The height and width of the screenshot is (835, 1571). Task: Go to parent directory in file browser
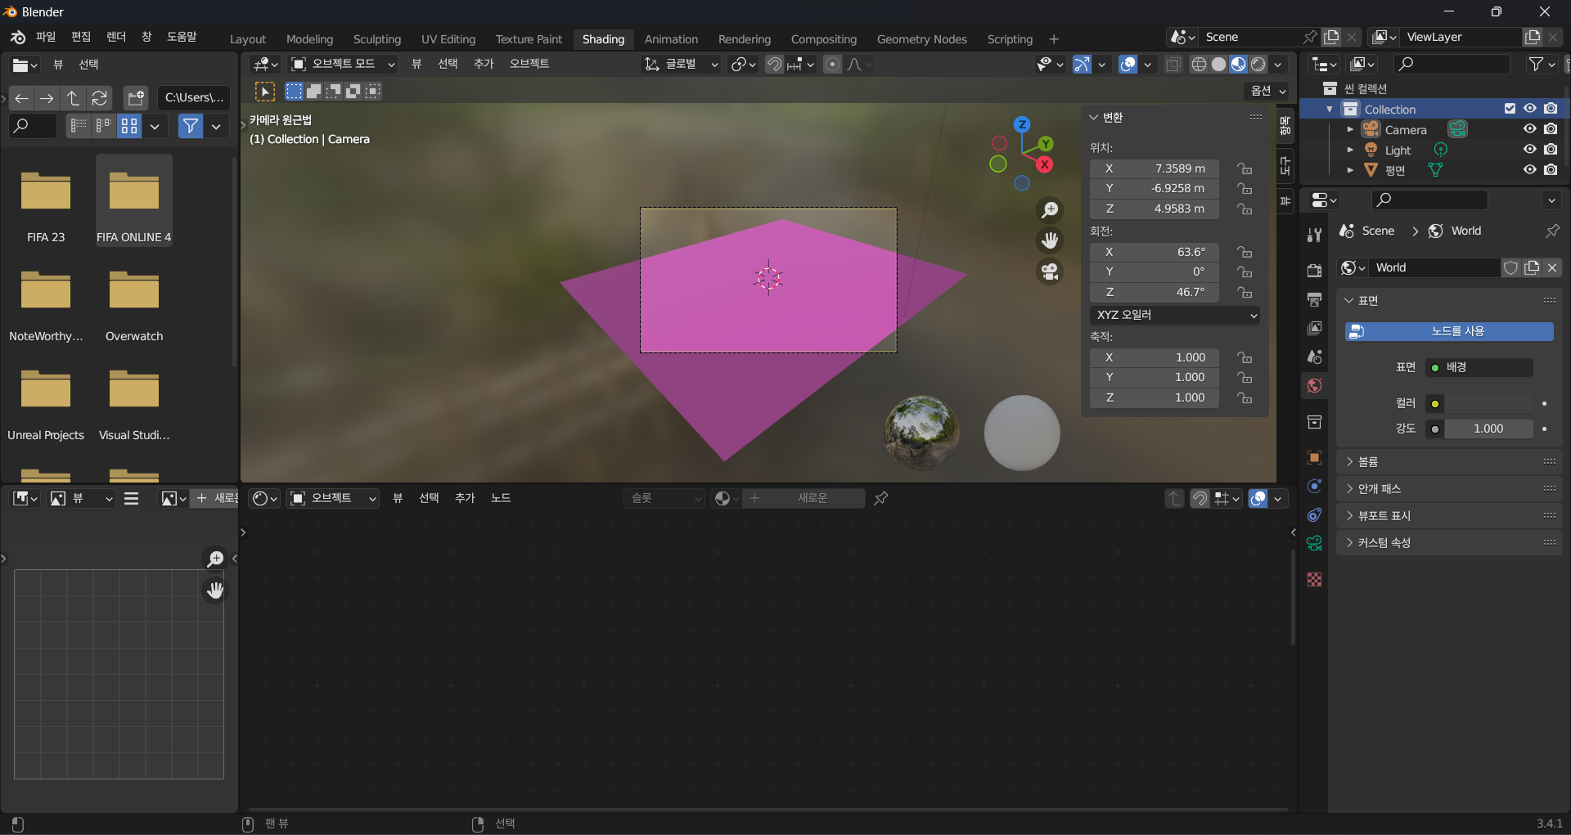74,98
